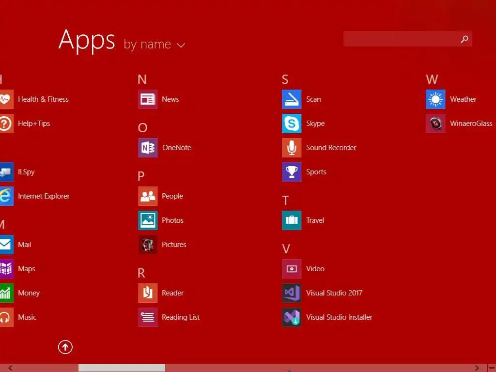Open the People app icon
496x372 pixels.
(148, 196)
